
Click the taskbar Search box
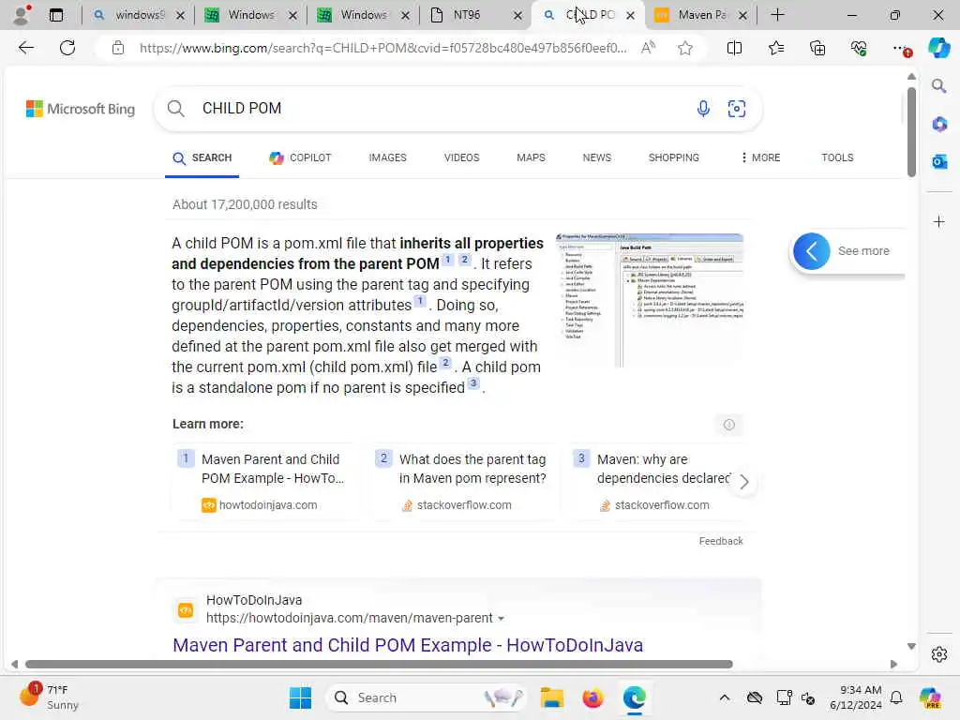click(x=427, y=697)
